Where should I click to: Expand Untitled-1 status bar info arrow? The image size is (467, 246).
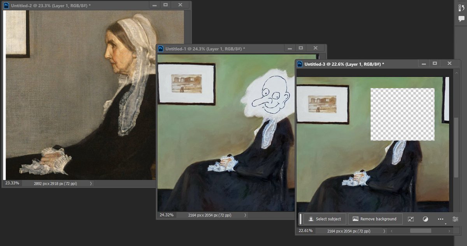pyautogui.click(x=245, y=215)
